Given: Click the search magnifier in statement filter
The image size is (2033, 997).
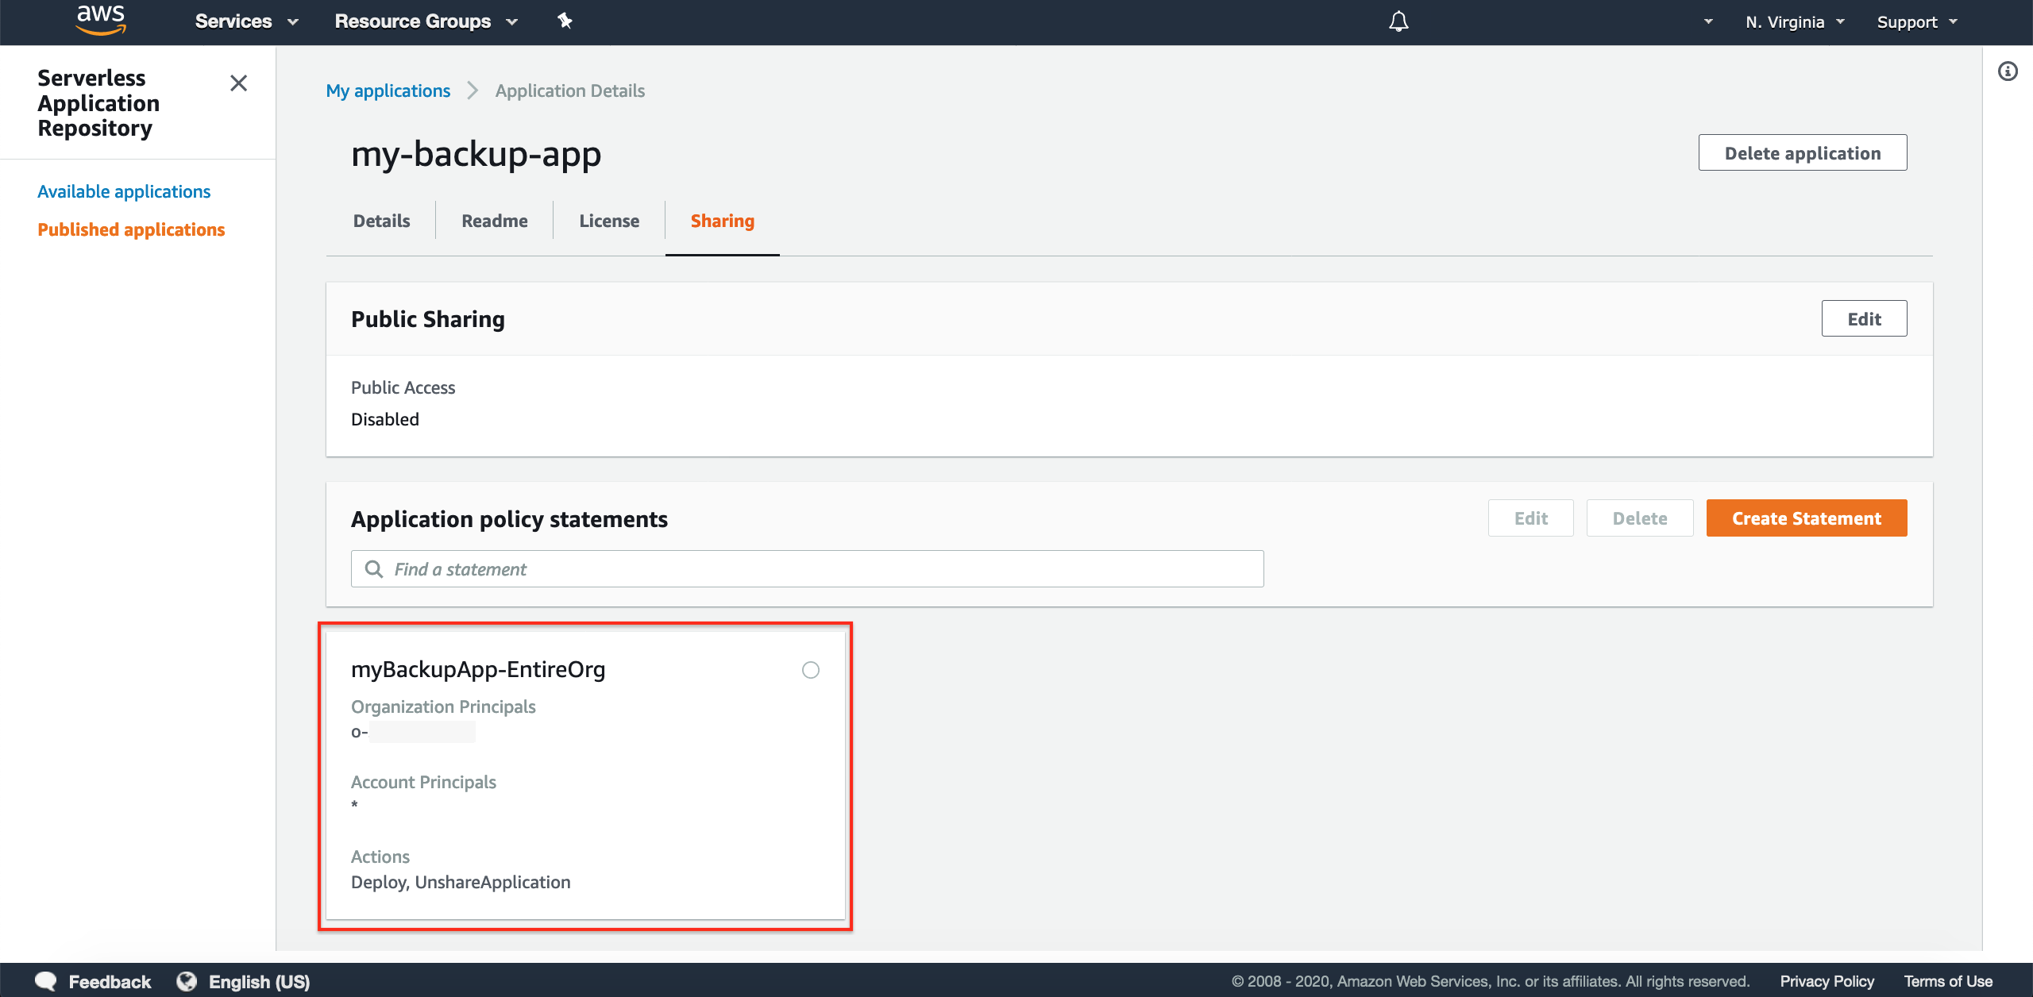Looking at the screenshot, I should (x=373, y=569).
